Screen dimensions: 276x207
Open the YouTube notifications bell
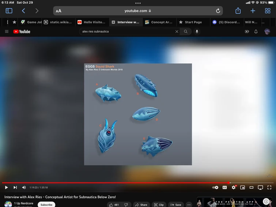[256, 31]
